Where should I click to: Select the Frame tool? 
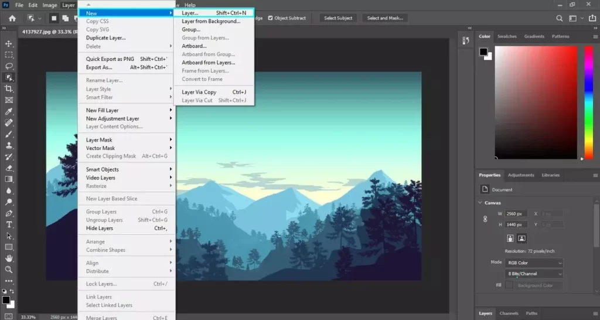pos(9,100)
